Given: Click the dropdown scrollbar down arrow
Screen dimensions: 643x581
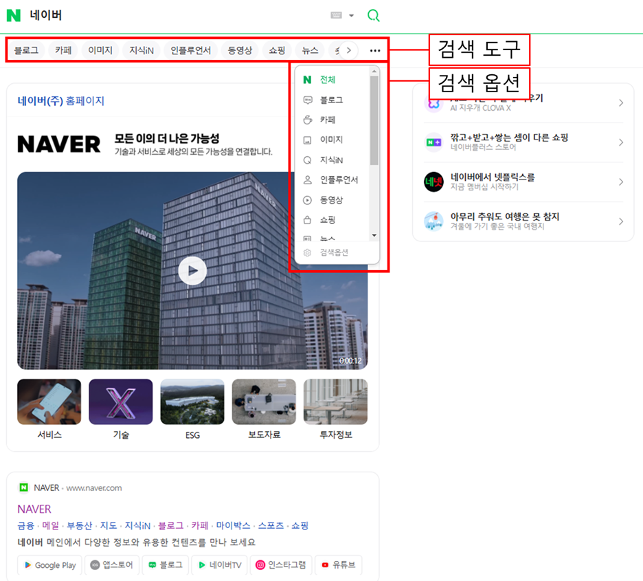Looking at the screenshot, I should click(374, 236).
